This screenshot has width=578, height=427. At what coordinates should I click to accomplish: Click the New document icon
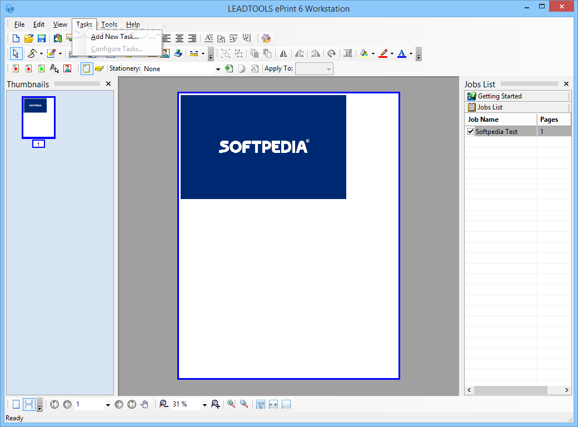[16, 38]
